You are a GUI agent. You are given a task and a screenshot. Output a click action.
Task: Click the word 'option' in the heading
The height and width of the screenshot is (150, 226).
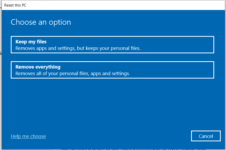(x=60, y=23)
